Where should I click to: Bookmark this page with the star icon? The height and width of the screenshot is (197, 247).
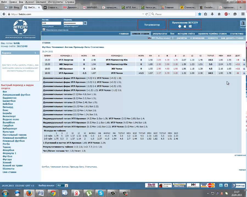pos(200,14)
